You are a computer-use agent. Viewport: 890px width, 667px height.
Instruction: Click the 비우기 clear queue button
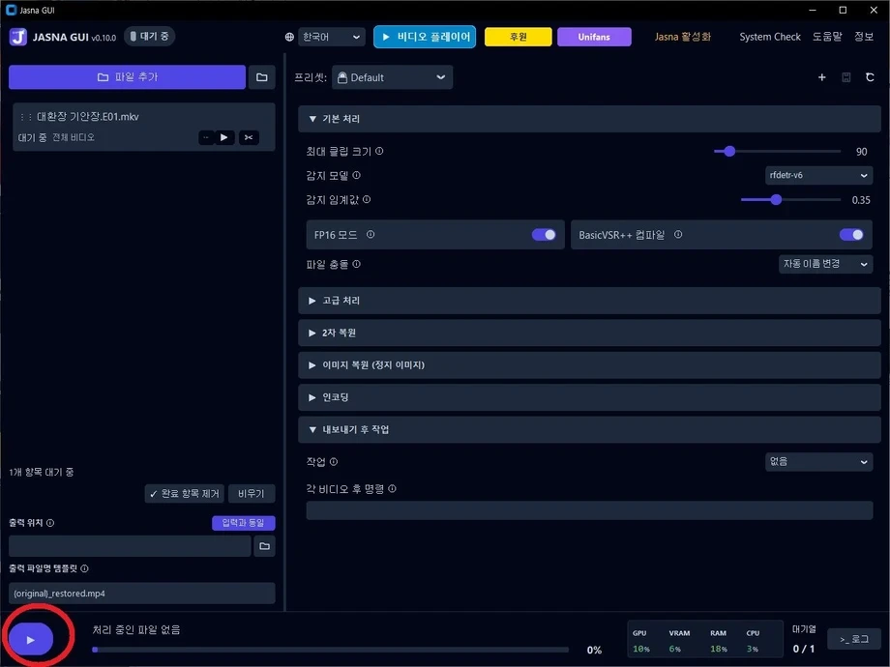coord(252,493)
